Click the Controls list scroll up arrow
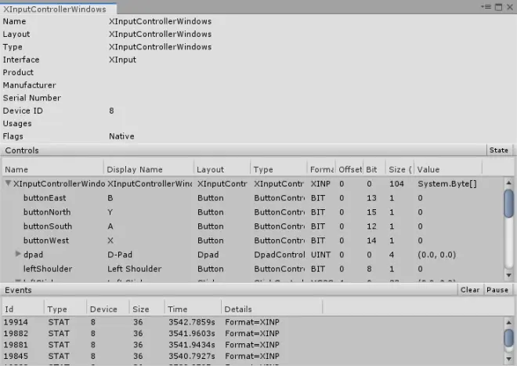 (x=508, y=183)
